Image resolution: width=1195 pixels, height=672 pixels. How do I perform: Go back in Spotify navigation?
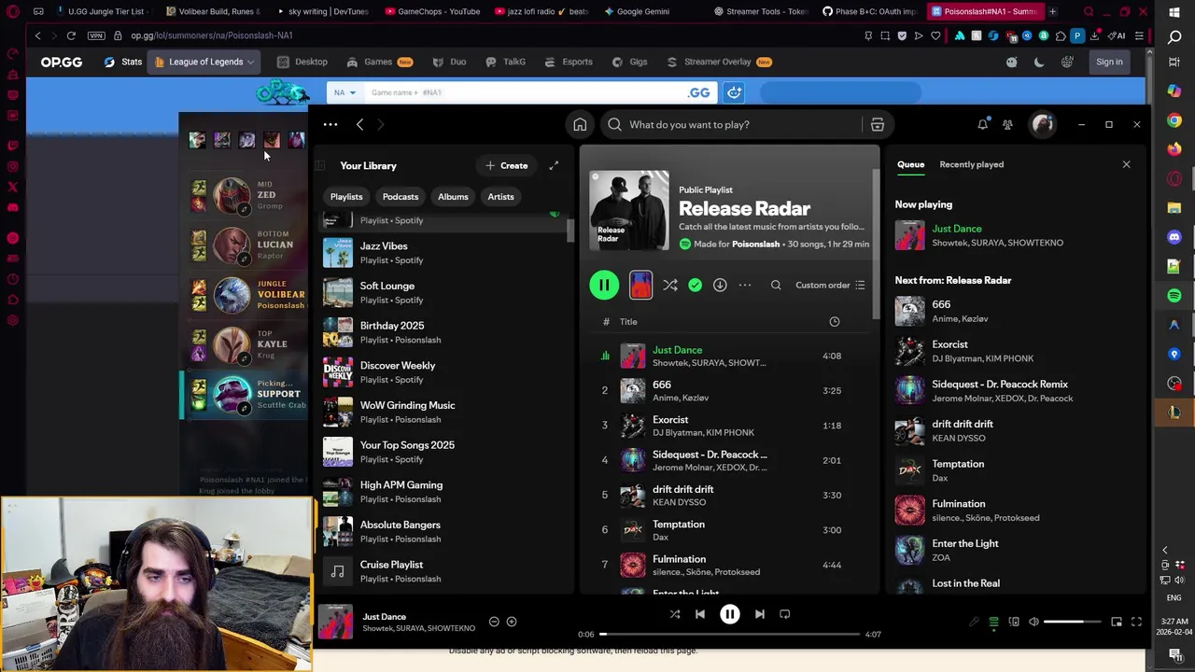pyautogui.click(x=359, y=124)
